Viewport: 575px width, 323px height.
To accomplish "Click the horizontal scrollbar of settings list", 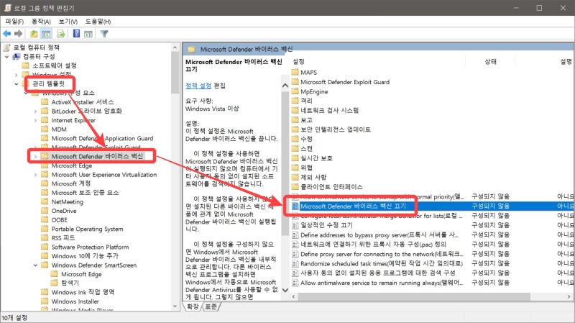I will [413, 296].
